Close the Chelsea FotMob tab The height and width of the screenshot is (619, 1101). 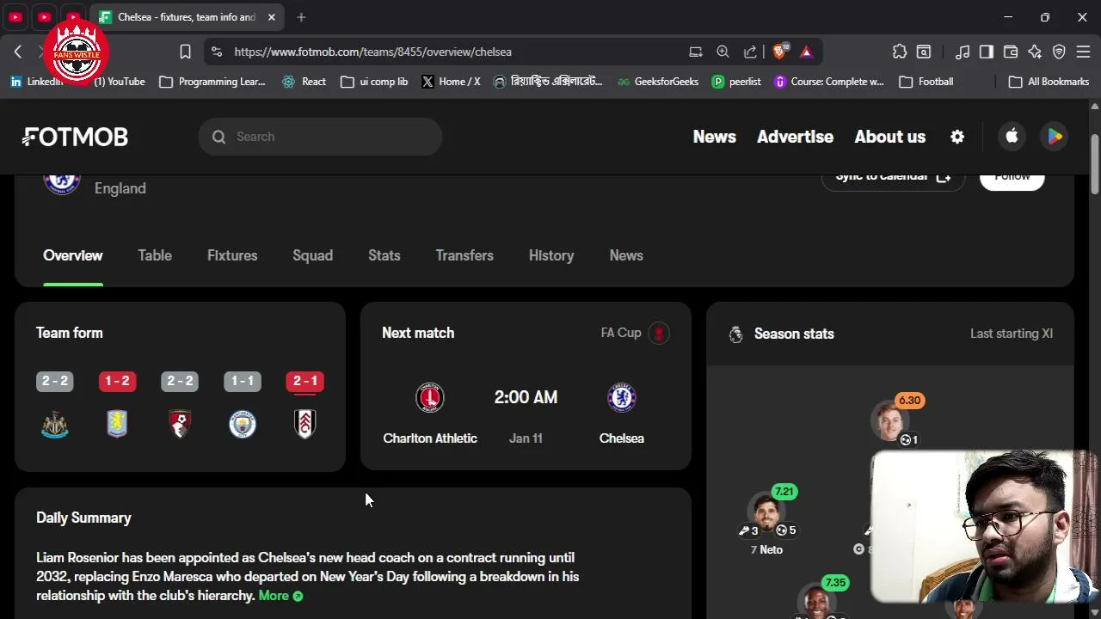tap(272, 17)
